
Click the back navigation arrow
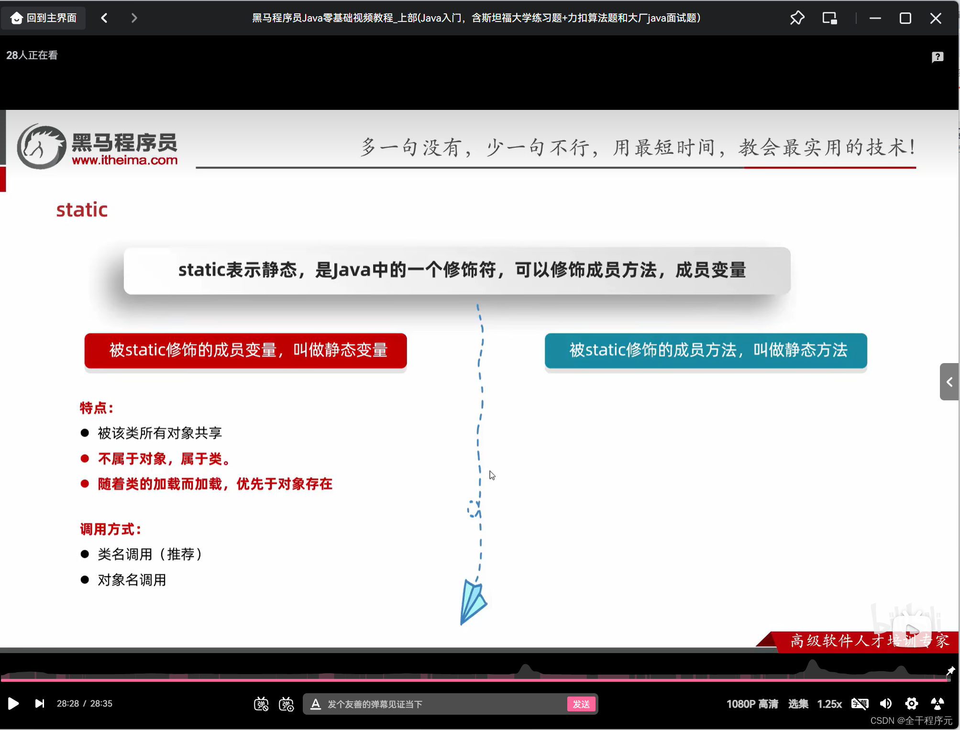point(103,18)
